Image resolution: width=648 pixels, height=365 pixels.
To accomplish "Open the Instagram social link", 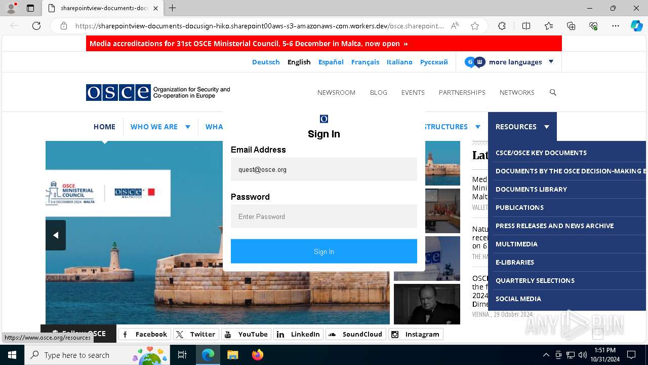I will point(416,334).
